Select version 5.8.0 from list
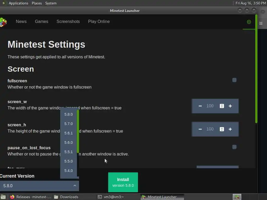This screenshot has height=200, width=267. point(69,114)
